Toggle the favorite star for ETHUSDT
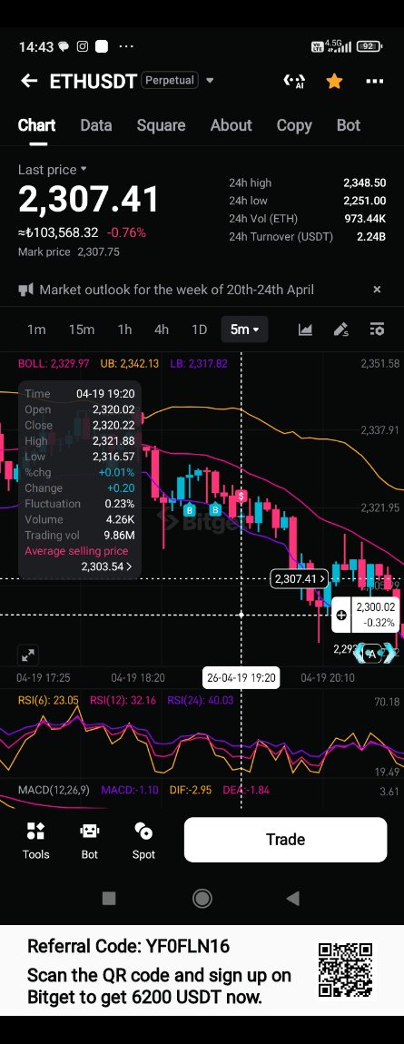 (334, 81)
